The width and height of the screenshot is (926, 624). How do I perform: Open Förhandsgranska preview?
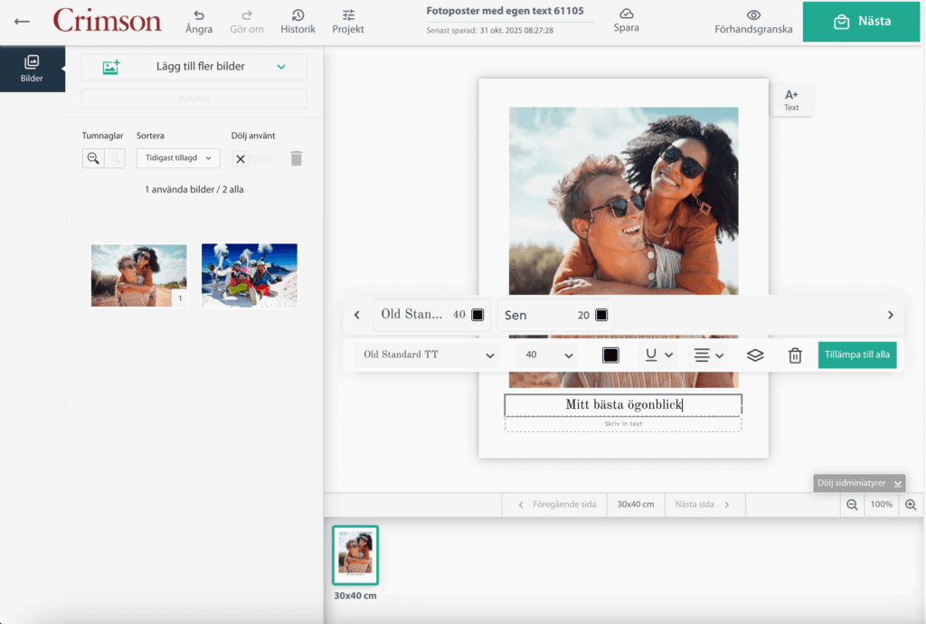[x=753, y=22]
